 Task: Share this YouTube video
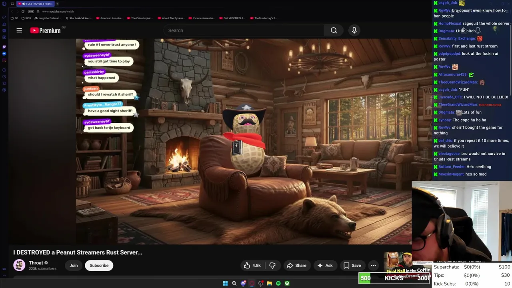point(296,266)
